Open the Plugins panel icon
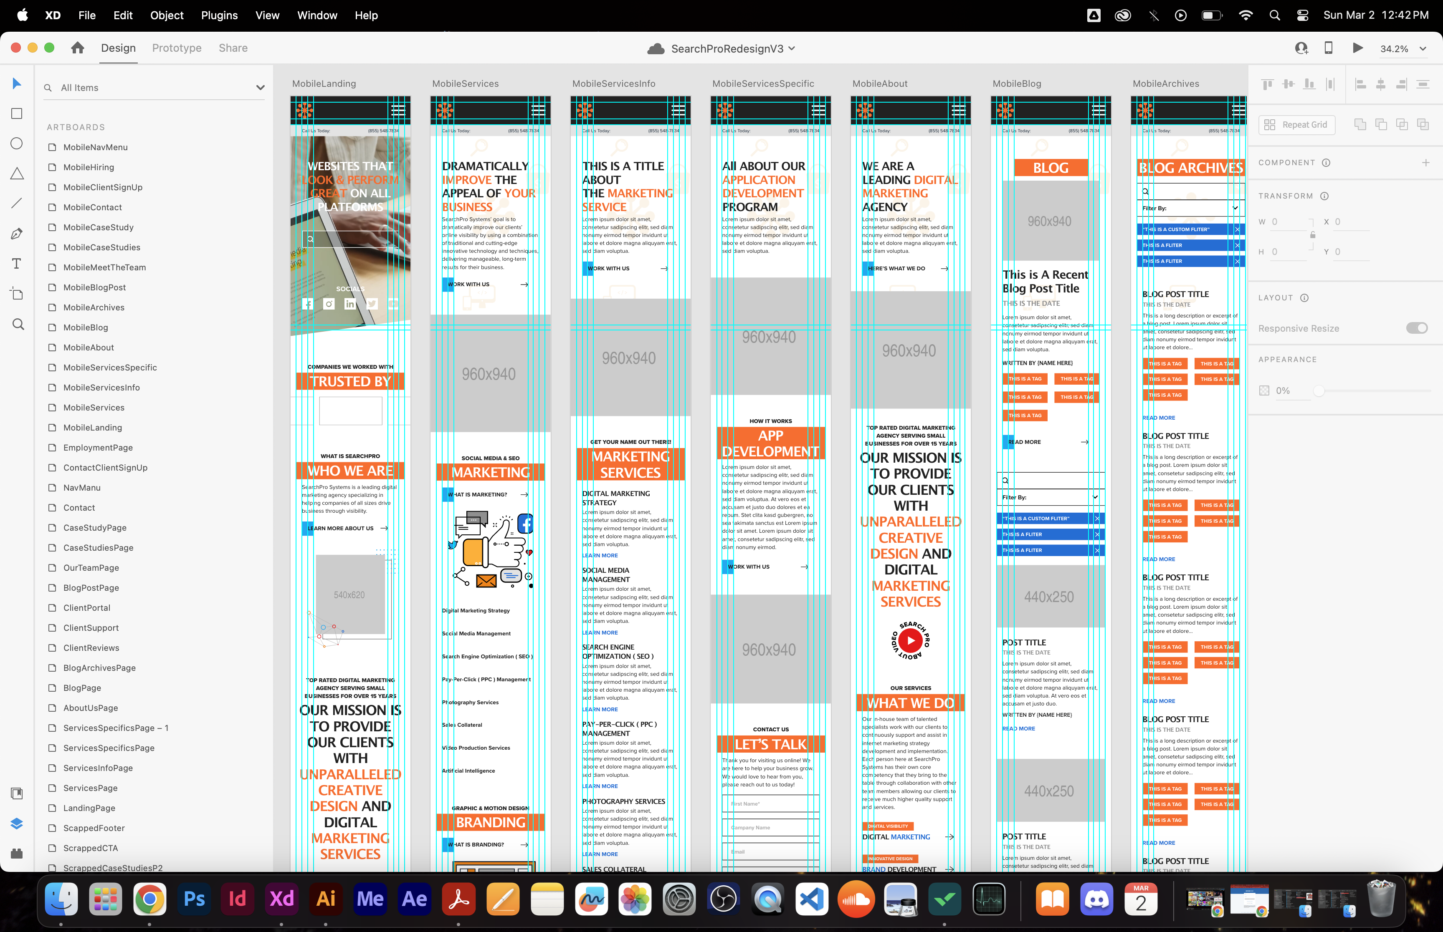This screenshot has width=1443, height=932. pyautogui.click(x=17, y=853)
